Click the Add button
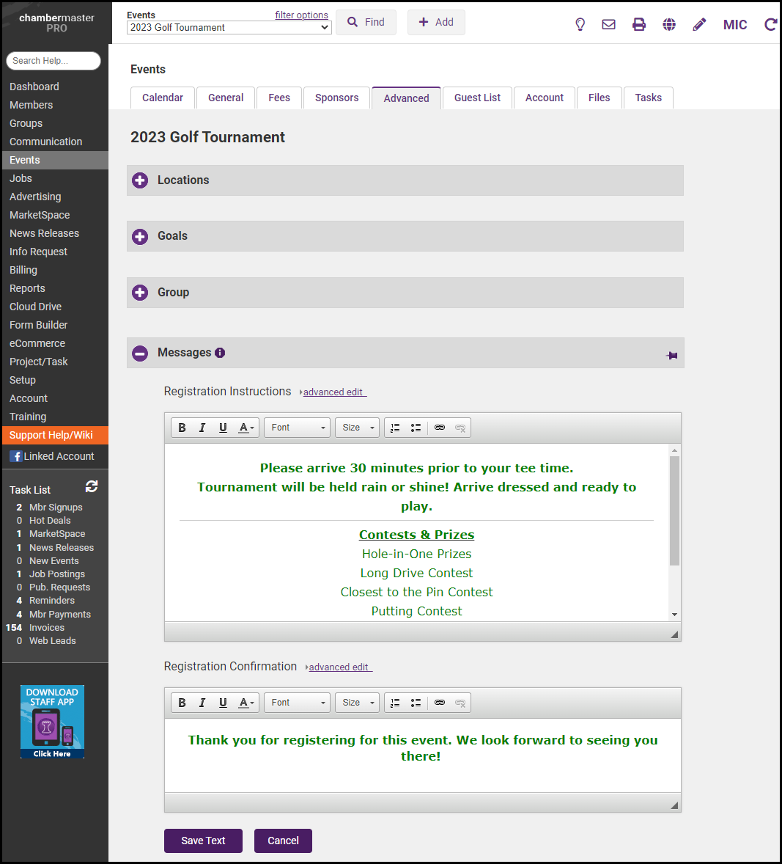 click(436, 22)
